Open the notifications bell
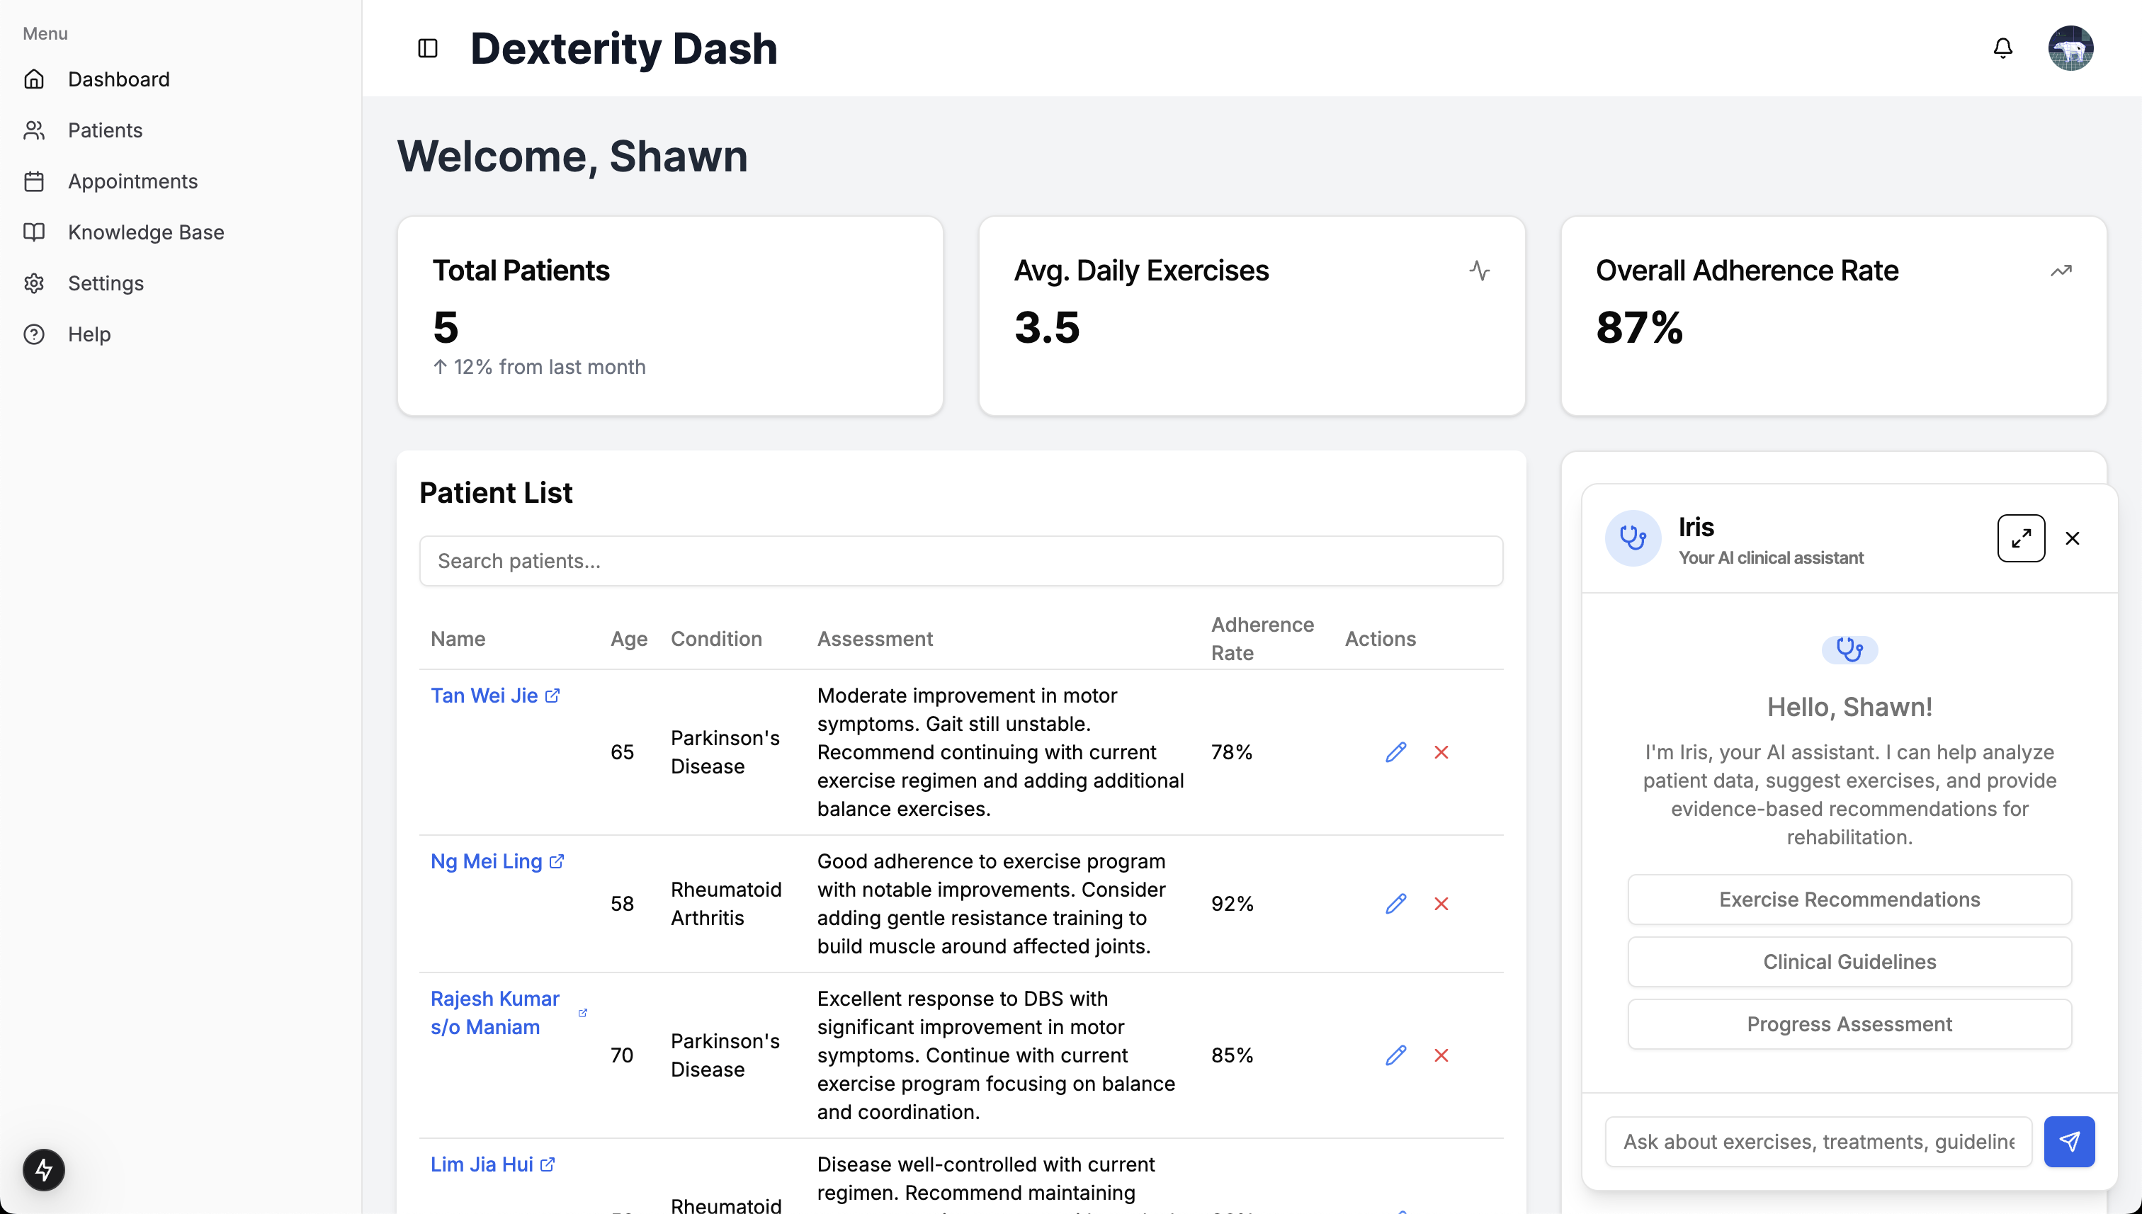The image size is (2142, 1214). coord(2002,48)
